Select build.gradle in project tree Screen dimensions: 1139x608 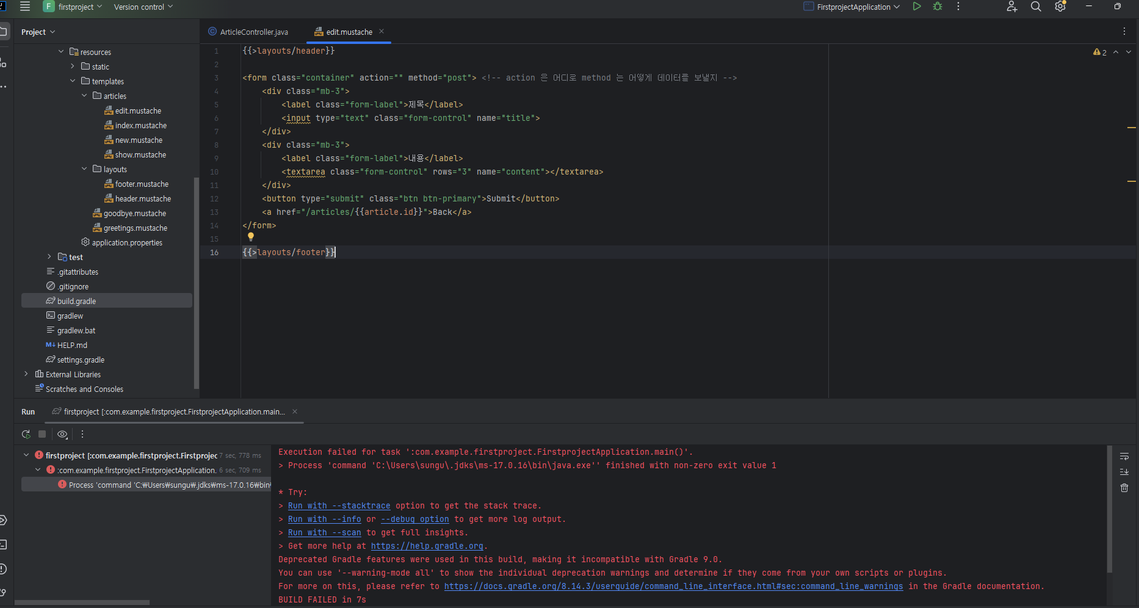click(107, 301)
